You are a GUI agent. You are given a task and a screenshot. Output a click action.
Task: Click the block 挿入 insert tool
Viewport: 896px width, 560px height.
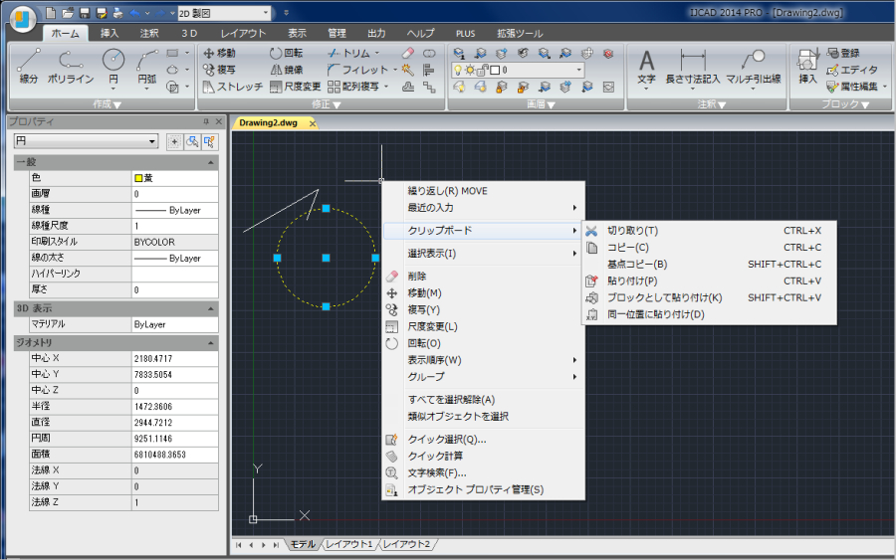pos(807,68)
